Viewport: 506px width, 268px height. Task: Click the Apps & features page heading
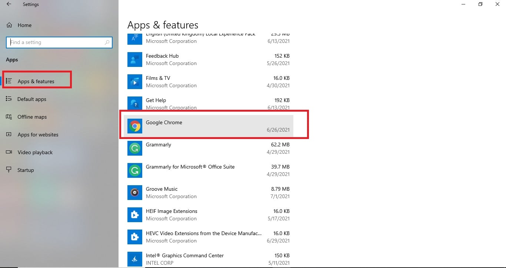click(163, 25)
